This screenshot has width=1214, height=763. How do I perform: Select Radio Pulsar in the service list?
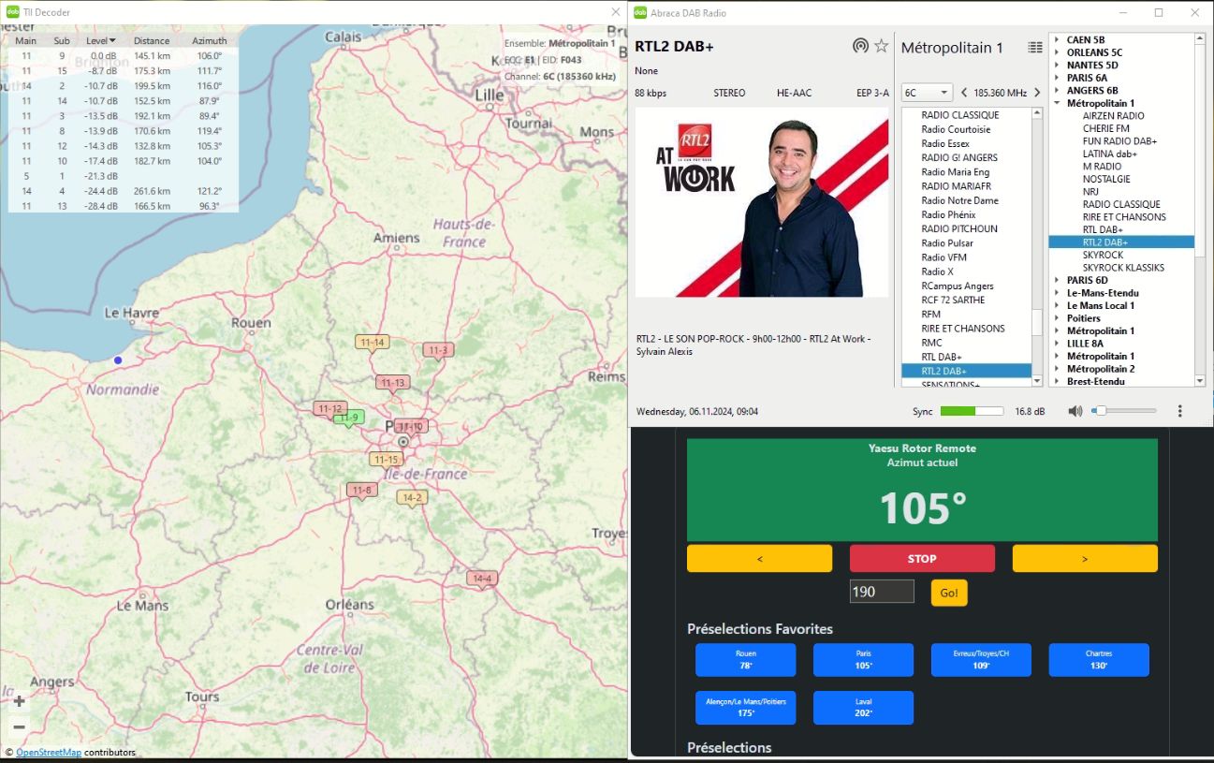947,243
